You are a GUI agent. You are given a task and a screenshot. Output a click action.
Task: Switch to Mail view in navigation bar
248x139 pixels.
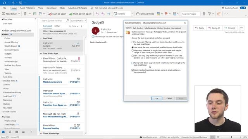(x=3, y=132)
